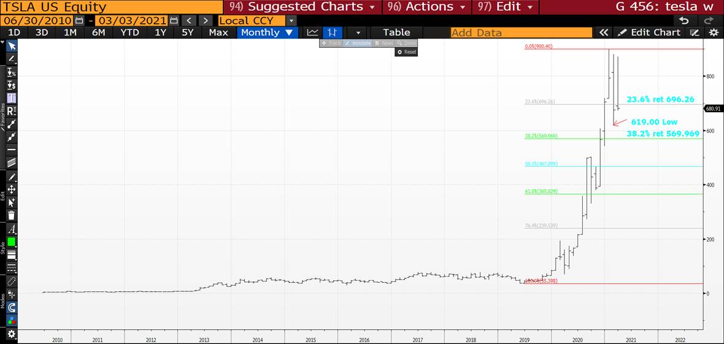Click the 23.6% ret 696.26 annotation text
Image resolution: width=724 pixels, height=344 pixels.
point(661,99)
